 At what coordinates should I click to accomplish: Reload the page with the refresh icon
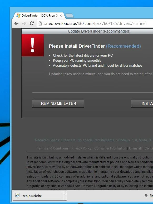coord(32,24)
